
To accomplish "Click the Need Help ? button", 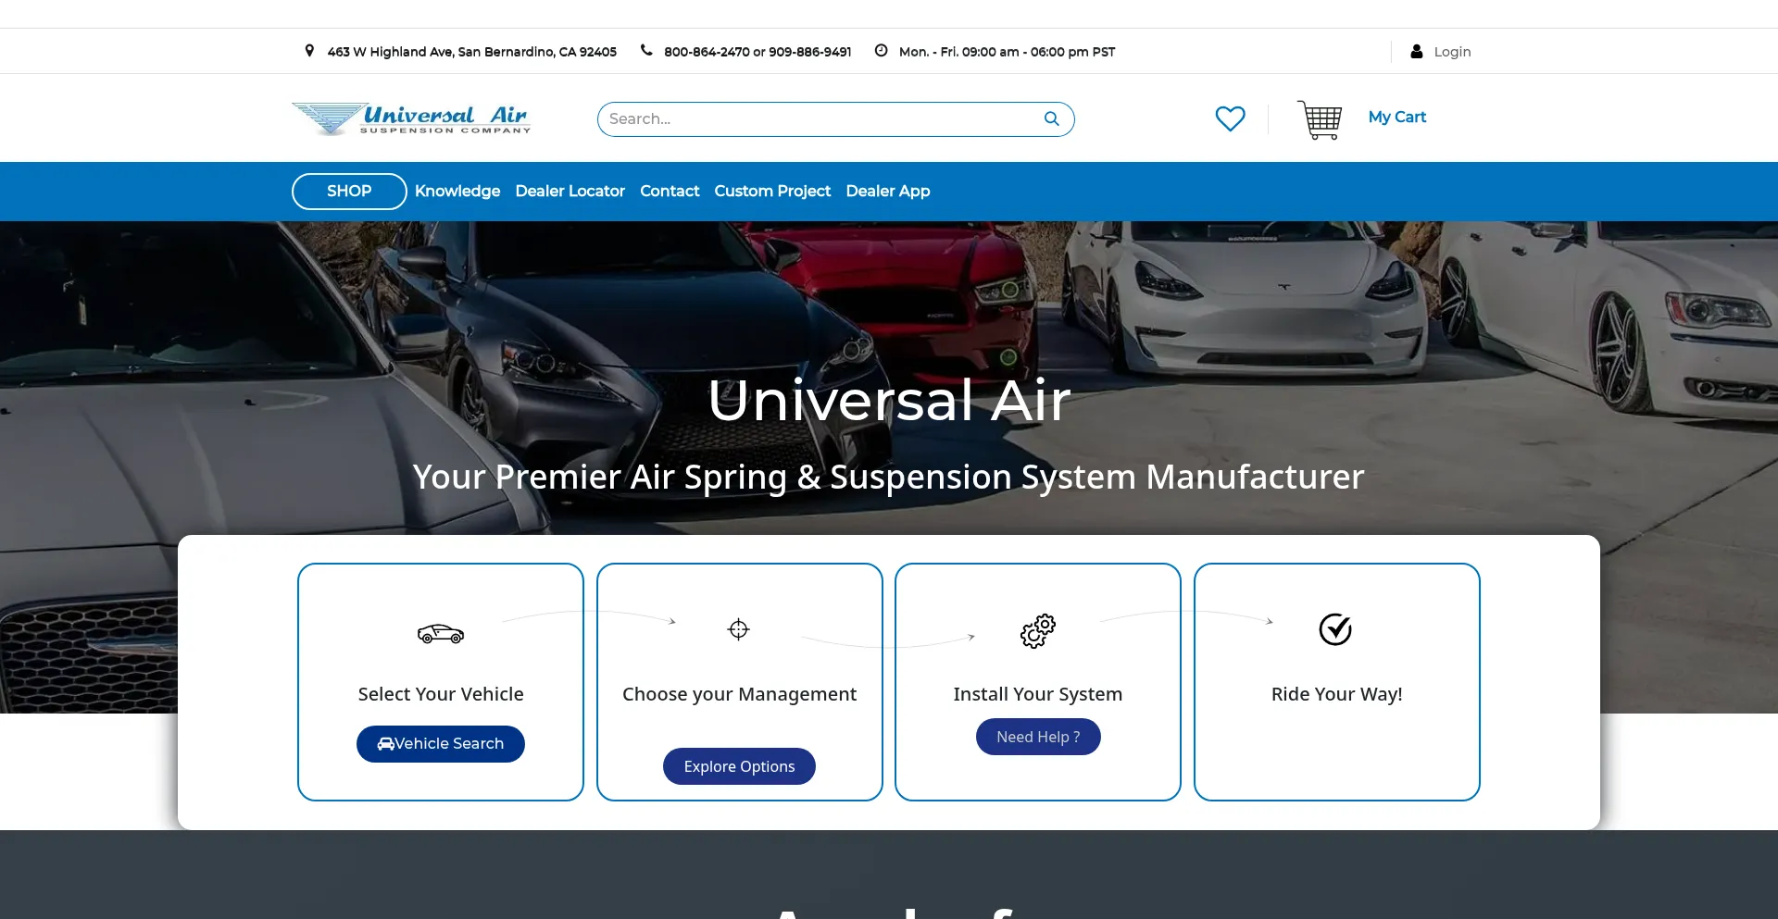I will pyautogui.click(x=1038, y=737).
